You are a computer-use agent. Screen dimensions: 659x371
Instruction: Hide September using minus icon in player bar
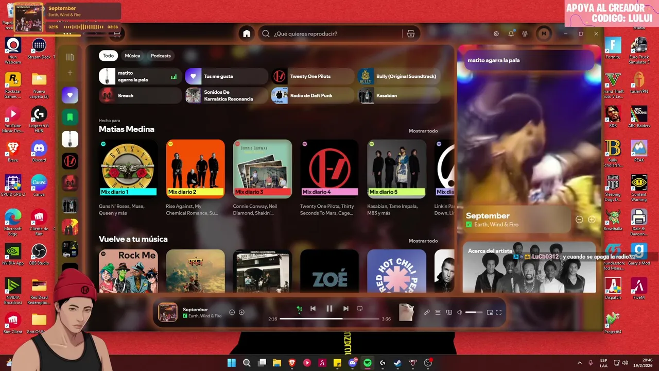click(232, 312)
